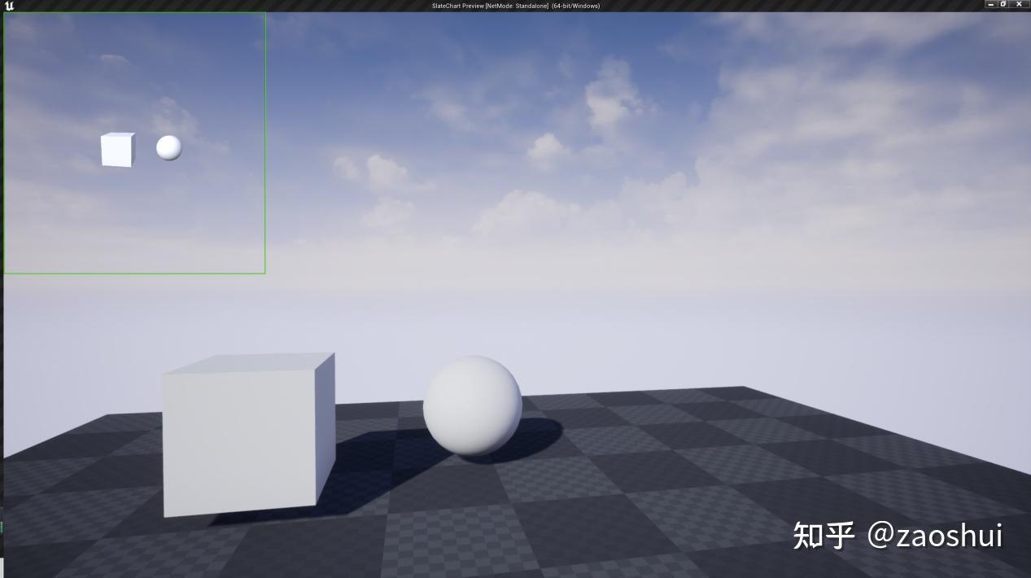Minimize the SlateChart Preview window
Screen dimensions: 1031x578
pyautogui.click(x=990, y=5)
